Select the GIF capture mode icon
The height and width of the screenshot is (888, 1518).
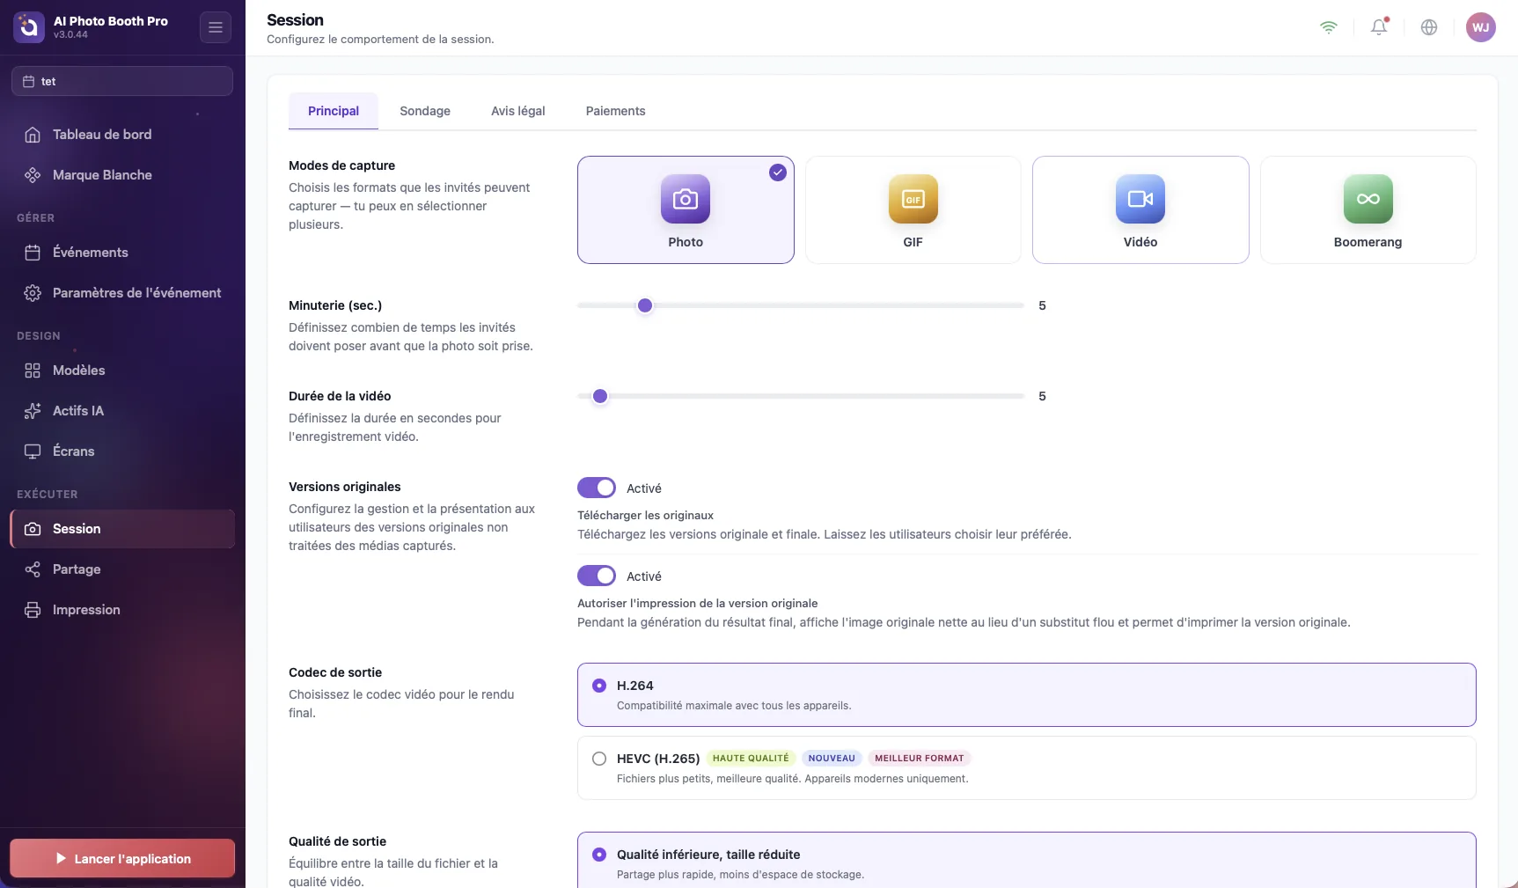913,199
